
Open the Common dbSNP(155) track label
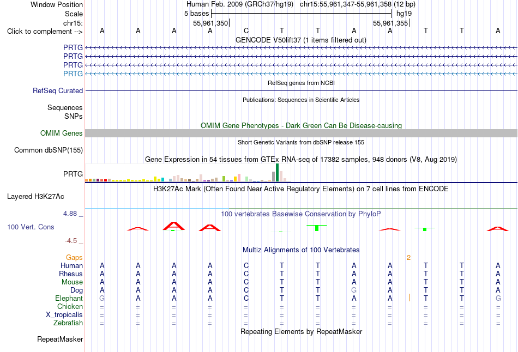[48, 150]
